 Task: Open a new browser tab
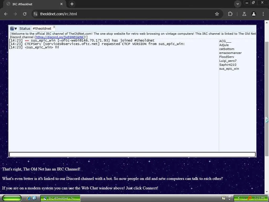[72, 4]
